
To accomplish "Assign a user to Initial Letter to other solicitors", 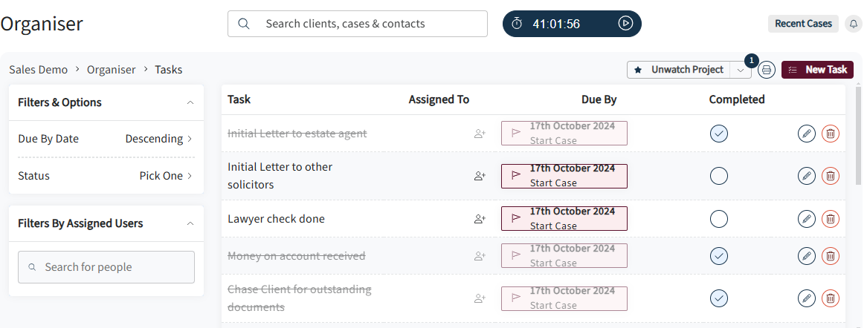I will (x=480, y=176).
